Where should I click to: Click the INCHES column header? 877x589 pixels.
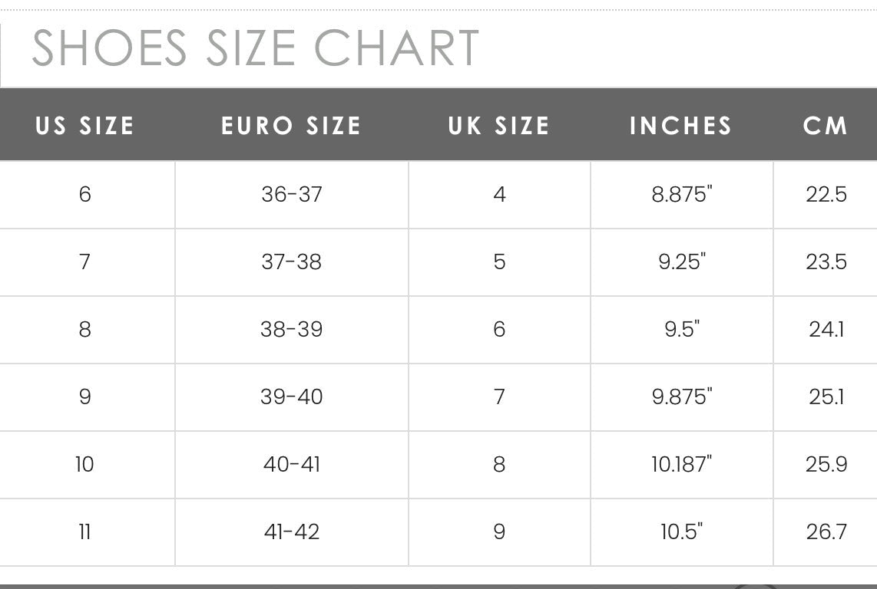pyautogui.click(x=681, y=126)
